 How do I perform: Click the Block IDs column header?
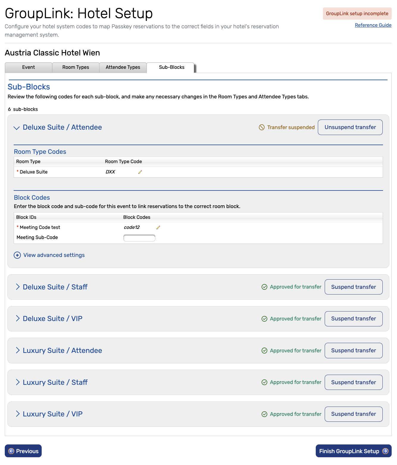click(26, 217)
